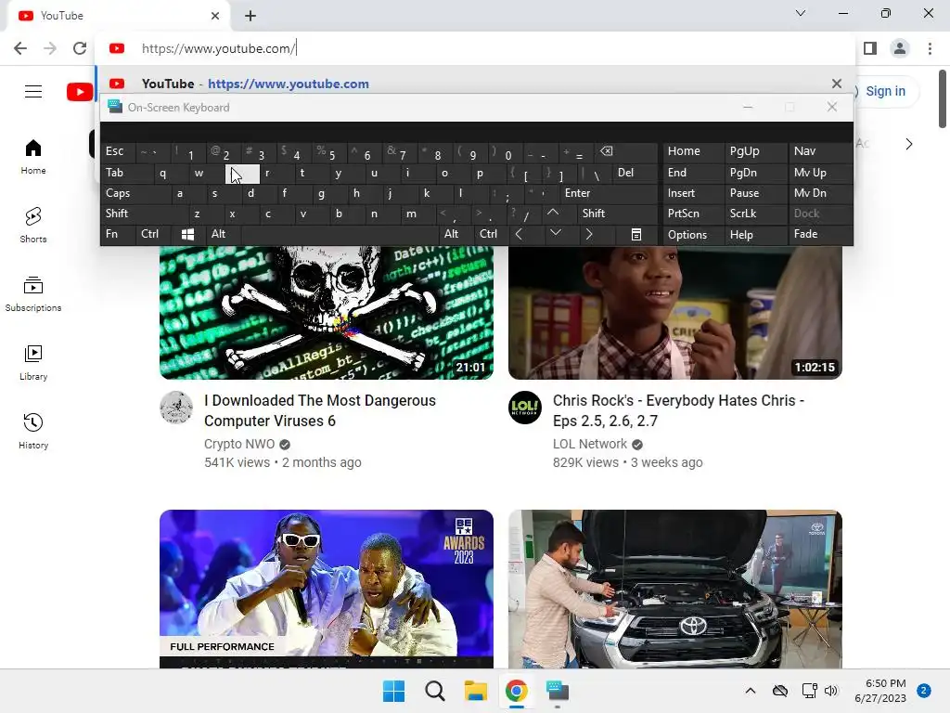The height and width of the screenshot is (713, 950).
Task: Click the LOL Network channel avatar
Action: [525, 408]
